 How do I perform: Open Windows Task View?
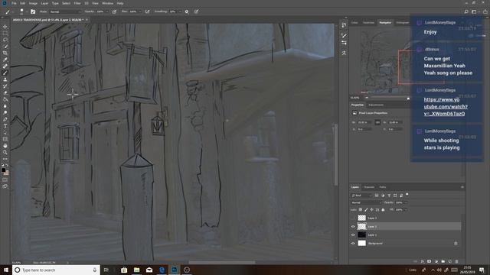pos(106,270)
